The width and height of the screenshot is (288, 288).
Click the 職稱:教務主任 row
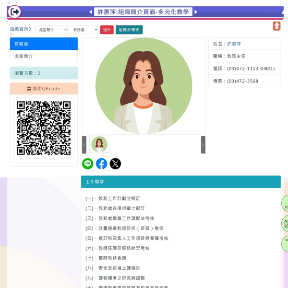[x=245, y=56]
